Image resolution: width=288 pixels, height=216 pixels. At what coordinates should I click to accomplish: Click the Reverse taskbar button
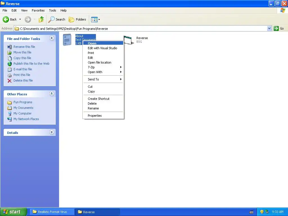pyautogui.click(x=97, y=212)
